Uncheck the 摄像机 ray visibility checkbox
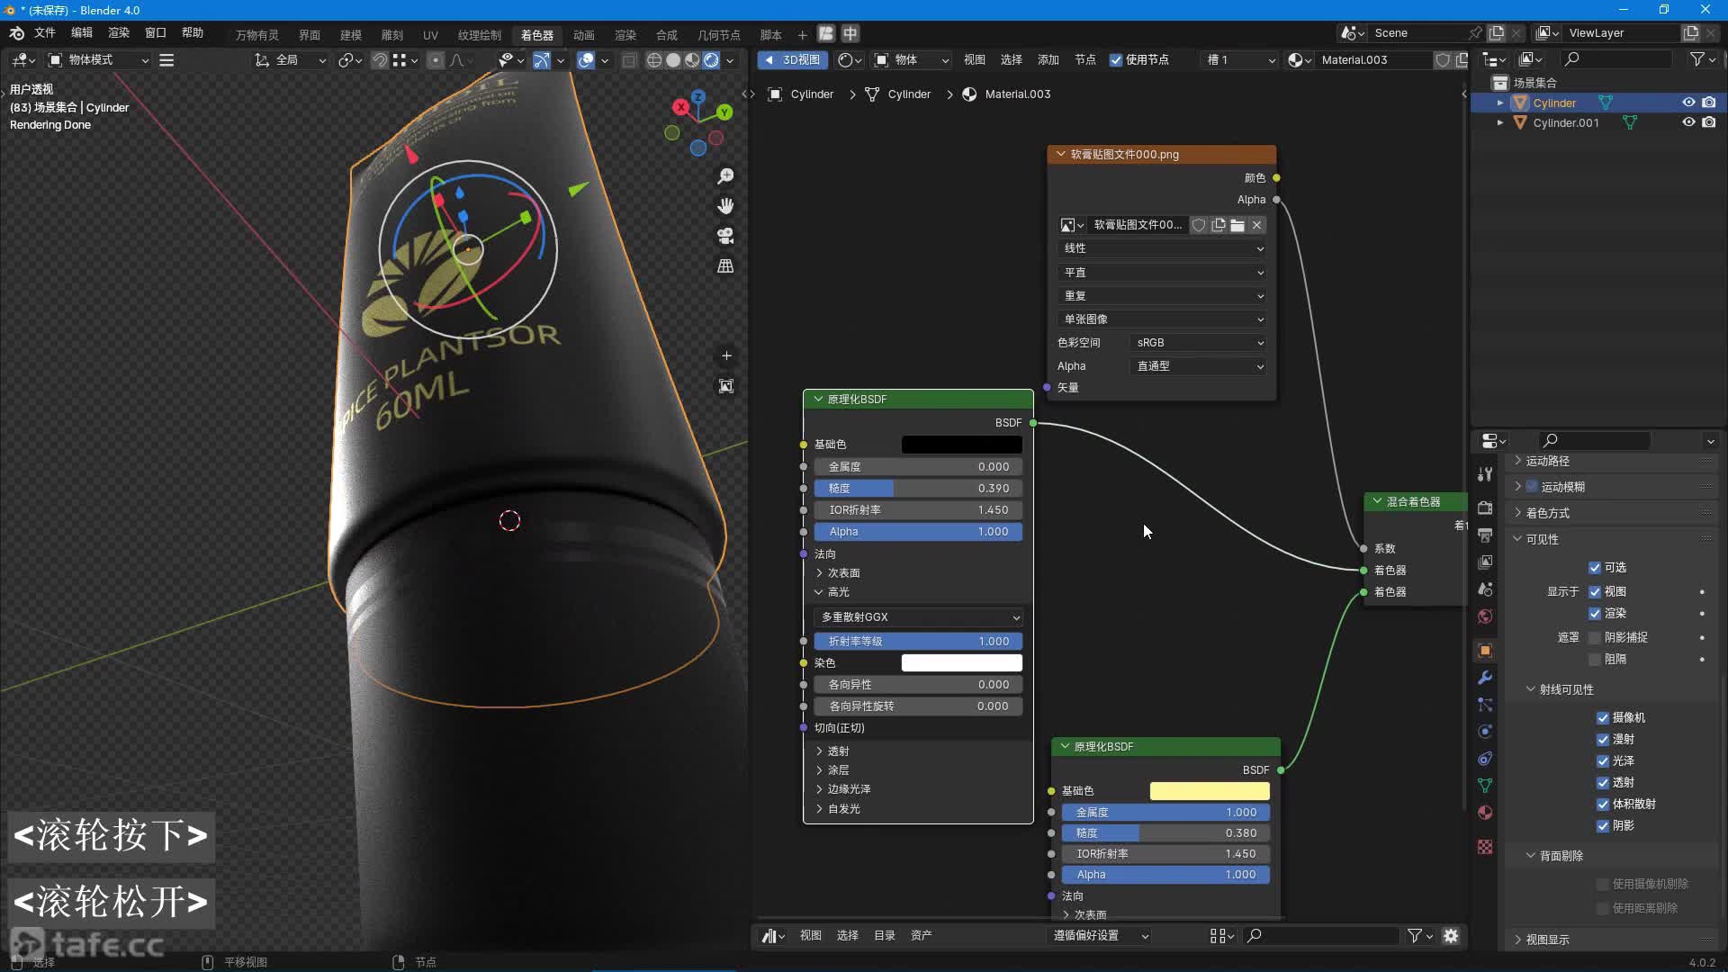The width and height of the screenshot is (1728, 972). (x=1603, y=718)
